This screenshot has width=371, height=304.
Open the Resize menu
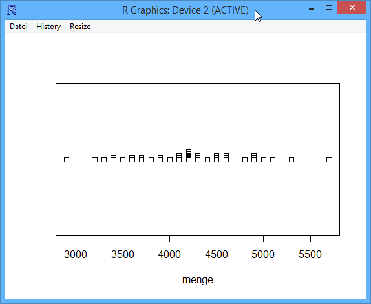tap(80, 27)
